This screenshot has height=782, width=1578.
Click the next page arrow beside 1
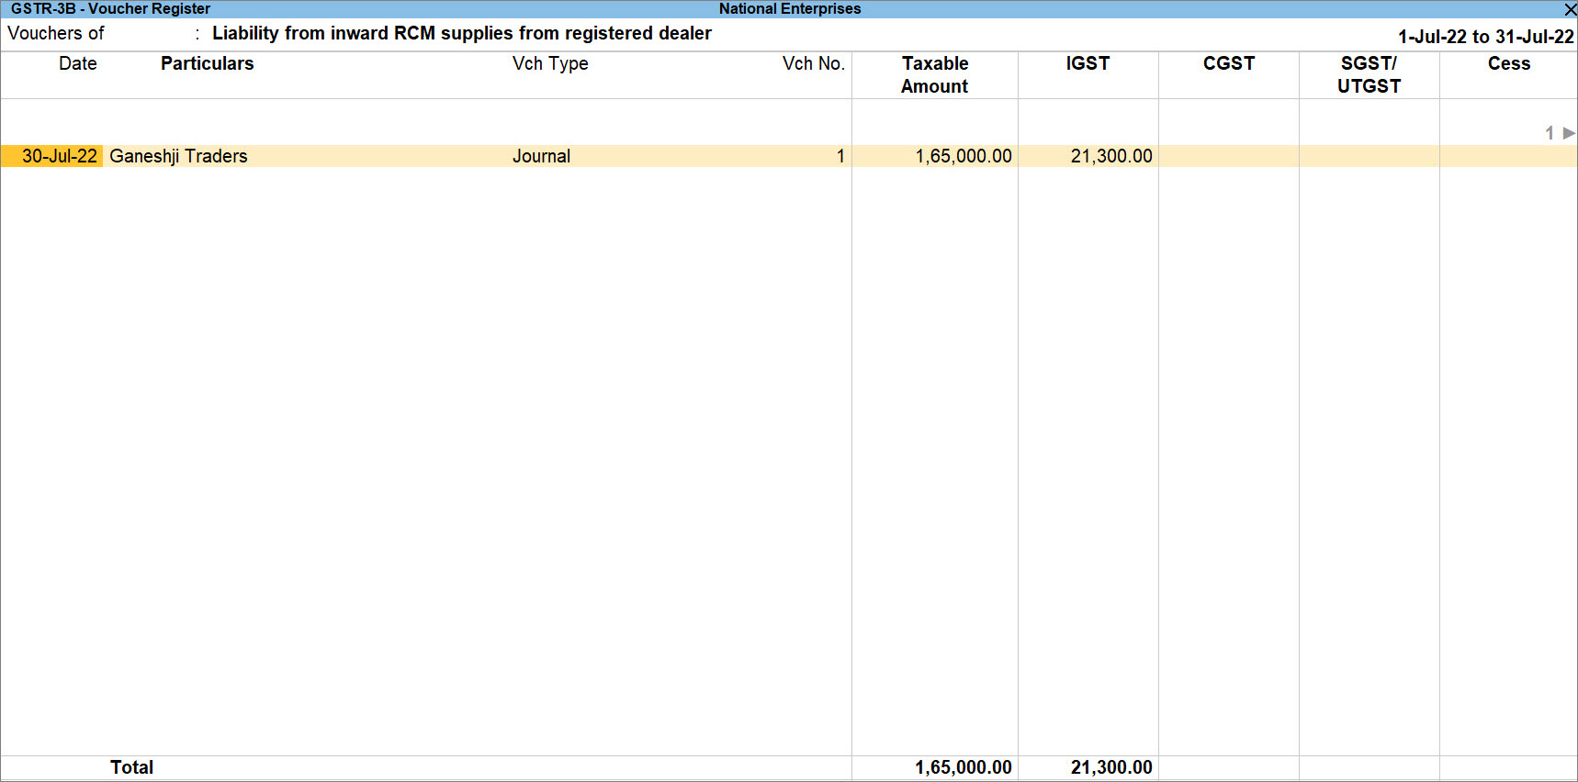(1569, 133)
